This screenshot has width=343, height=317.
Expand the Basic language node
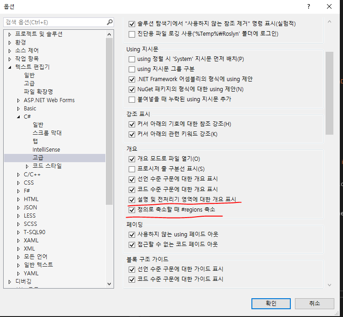pos(18,109)
